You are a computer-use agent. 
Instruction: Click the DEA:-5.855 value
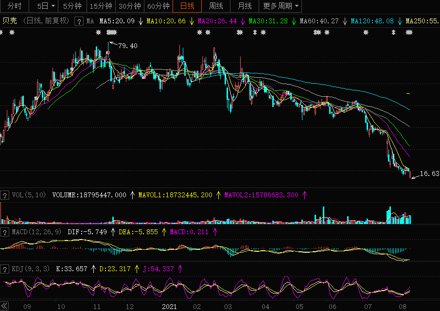[139, 232]
